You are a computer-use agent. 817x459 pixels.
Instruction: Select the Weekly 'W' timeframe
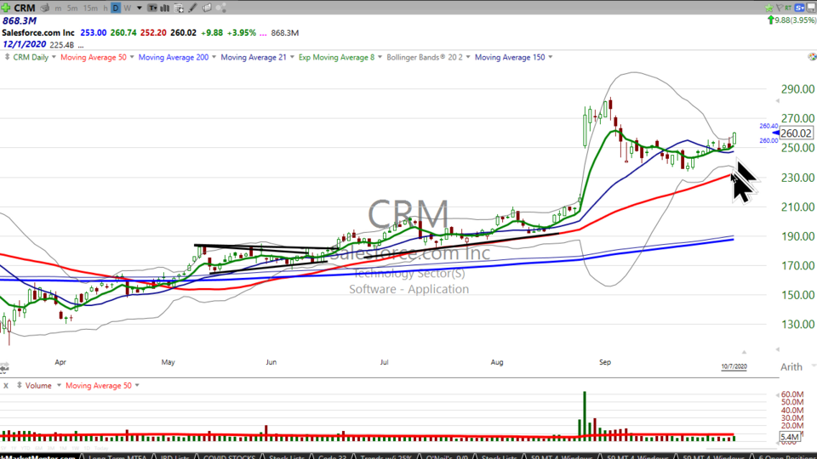[127, 8]
